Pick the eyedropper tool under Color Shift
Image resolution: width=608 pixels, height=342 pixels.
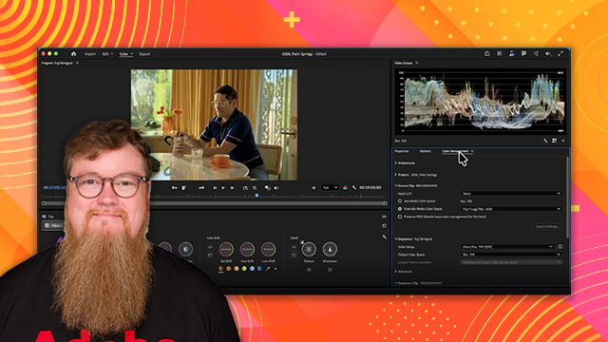pos(268,269)
